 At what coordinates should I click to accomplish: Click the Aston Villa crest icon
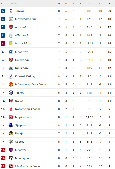point(11,43)
